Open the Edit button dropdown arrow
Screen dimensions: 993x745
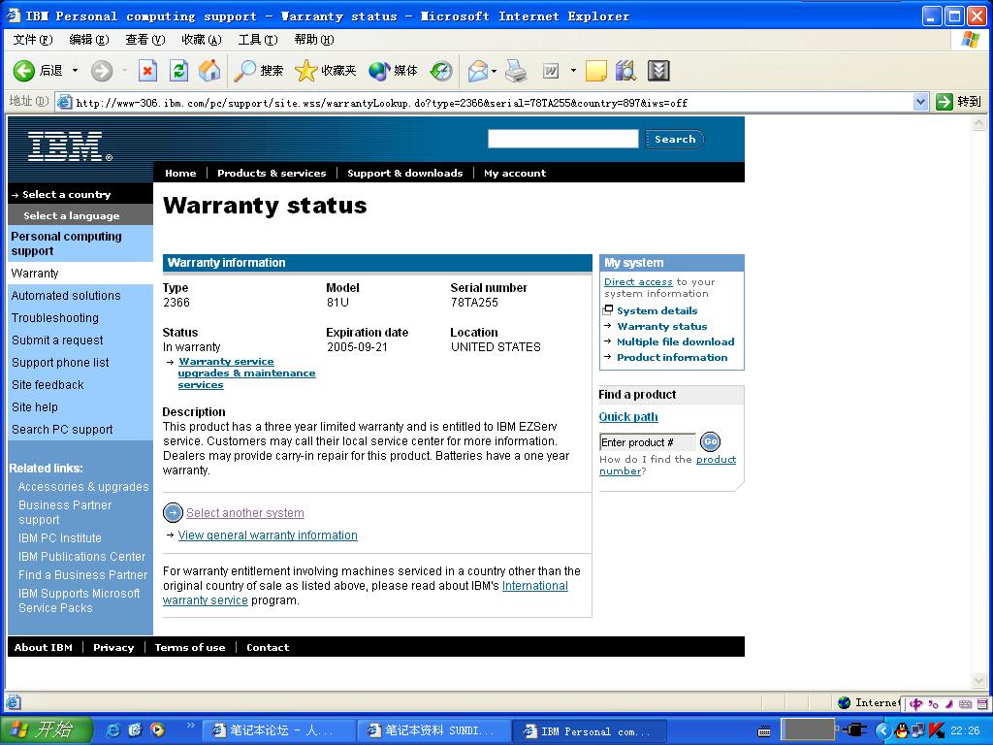[x=573, y=70]
